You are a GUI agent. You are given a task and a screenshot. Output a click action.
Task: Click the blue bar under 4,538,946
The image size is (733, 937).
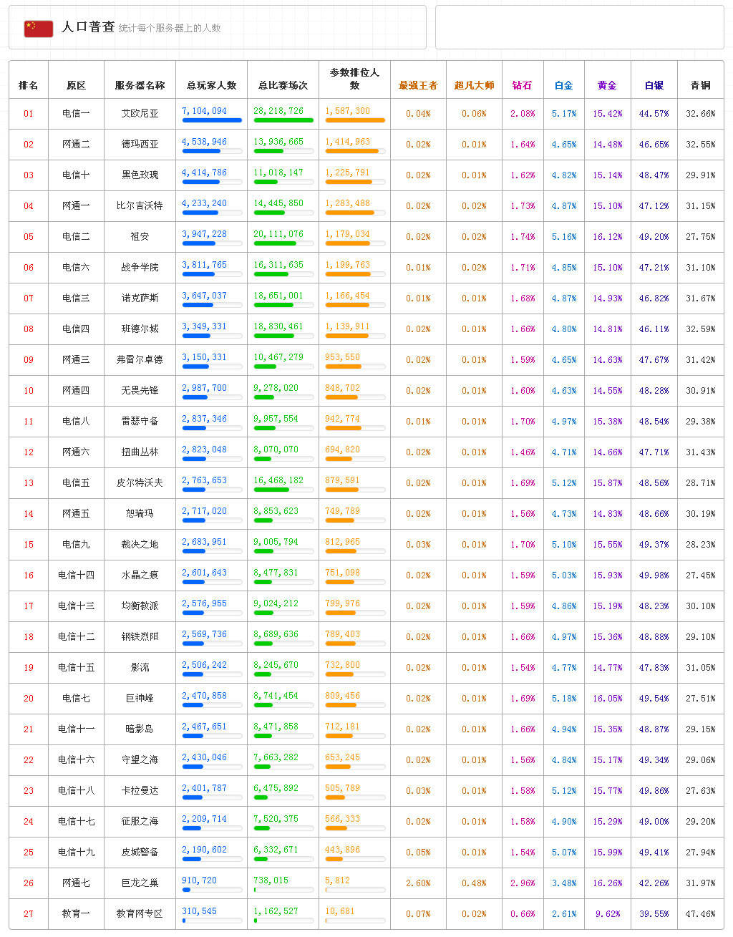point(201,151)
